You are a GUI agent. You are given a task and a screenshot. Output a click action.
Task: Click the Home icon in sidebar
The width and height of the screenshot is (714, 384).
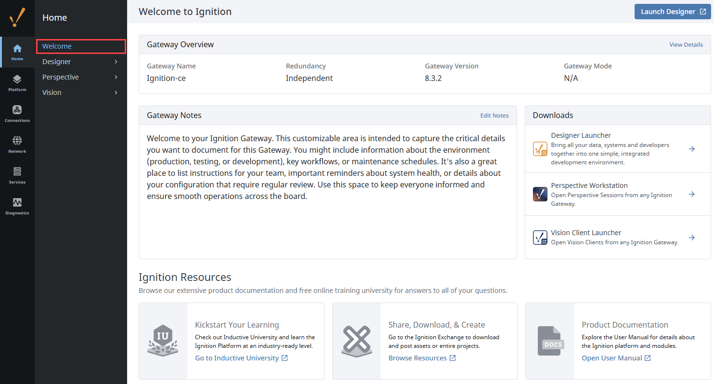coord(17,52)
